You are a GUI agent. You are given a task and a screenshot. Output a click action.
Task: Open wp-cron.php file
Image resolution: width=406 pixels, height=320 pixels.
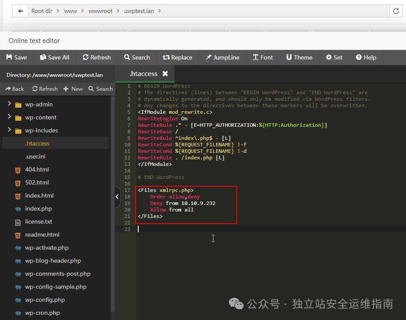point(42,313)
